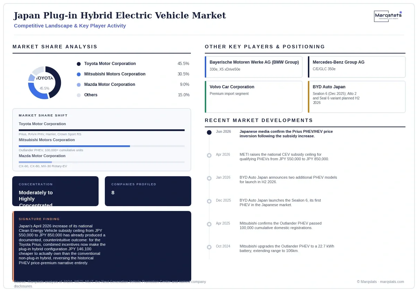This screenshot has height=292, width=418.
Task: Click the Other Key Players & Positioning heading
Action: coord(265,47)
